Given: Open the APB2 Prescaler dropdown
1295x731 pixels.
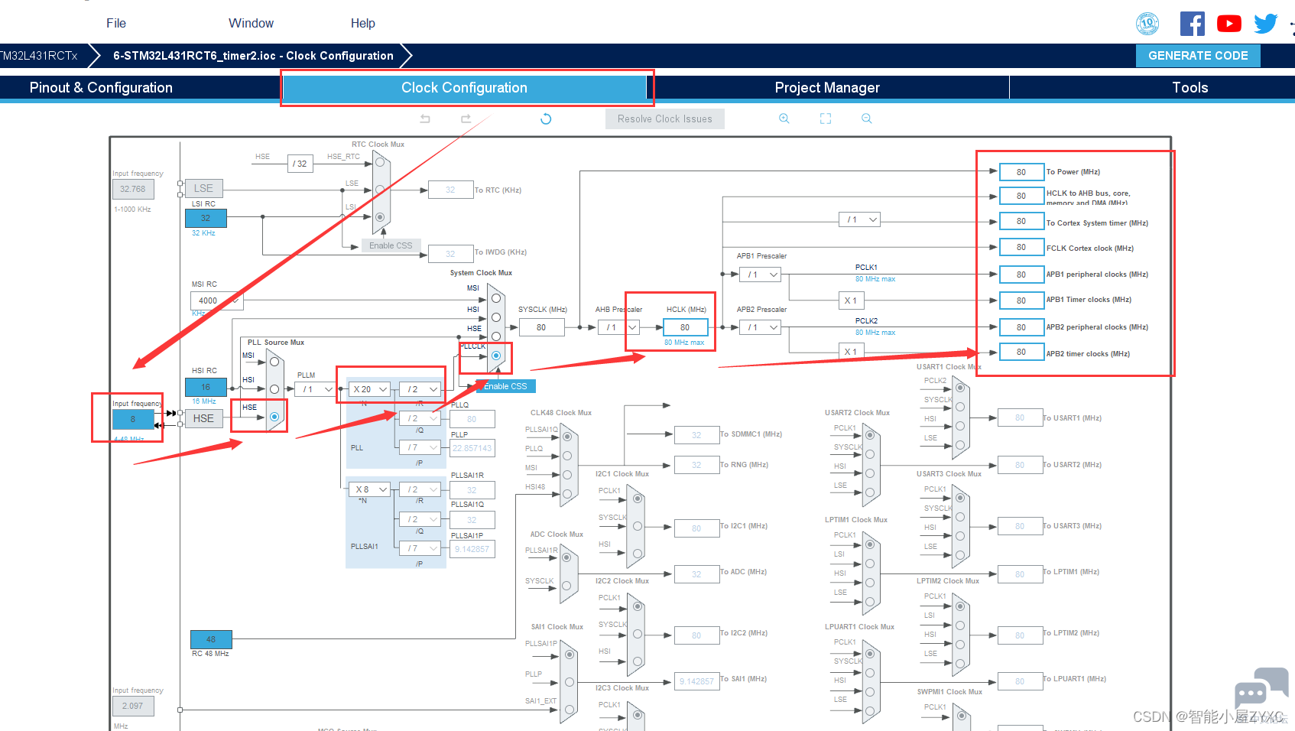Looking at the screenshot, I should click(761, 327).
